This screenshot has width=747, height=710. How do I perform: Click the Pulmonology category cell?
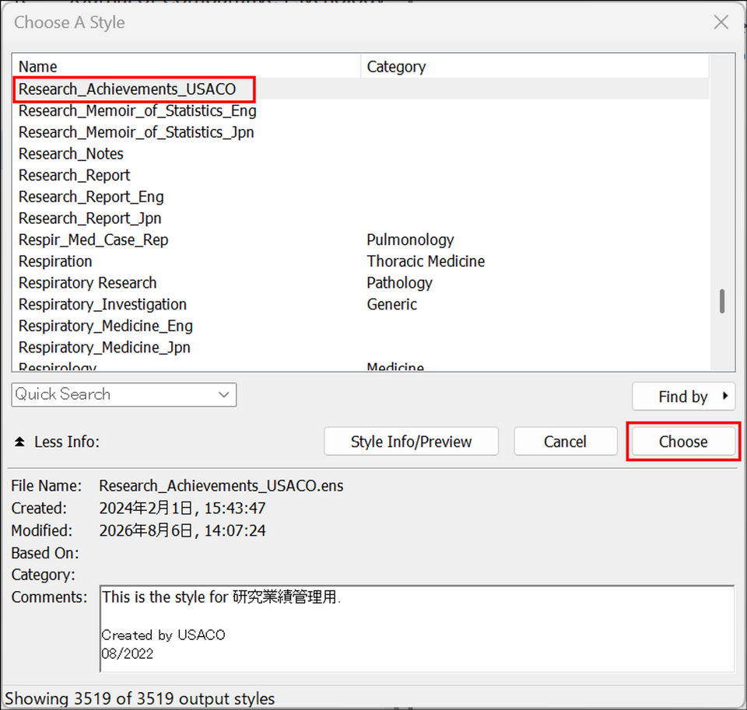pyautogui.click(x=410, y=240)
